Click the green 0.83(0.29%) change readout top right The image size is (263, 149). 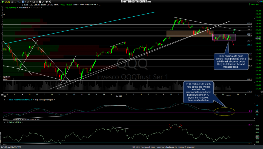tap(254, 5)
